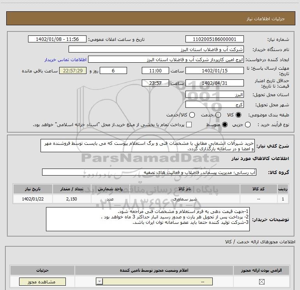
Task: Click the جزئیات permit table header
Action: pos(42,270)
